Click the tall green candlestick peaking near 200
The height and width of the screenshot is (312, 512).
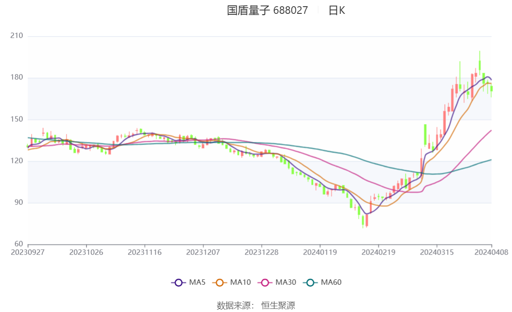480,64
